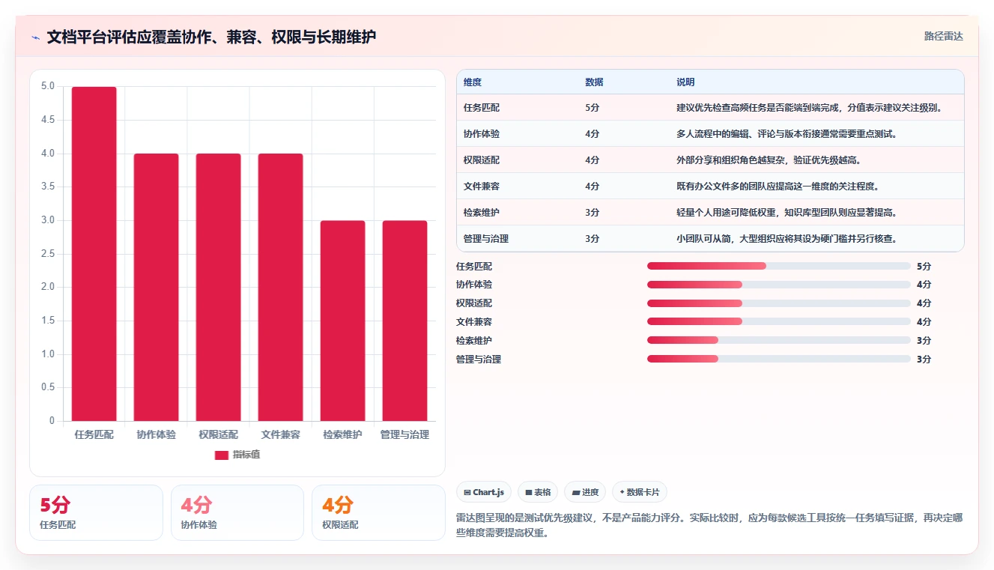
Task: Click the 检索维护 progress bar
Action: 779,341
